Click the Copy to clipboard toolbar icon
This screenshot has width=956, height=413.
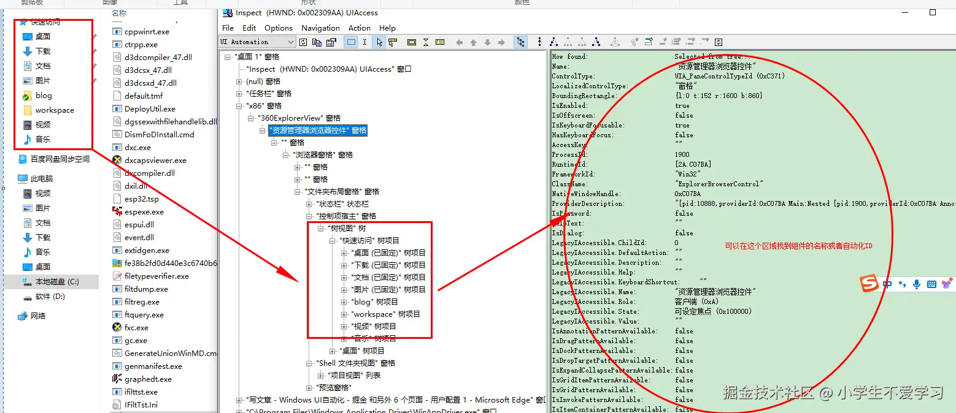click(x=317, y=42)
